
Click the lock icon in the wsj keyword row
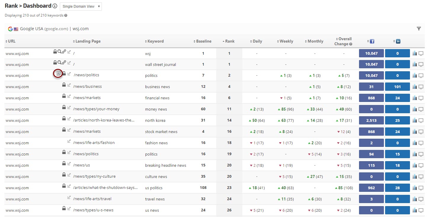pos(55,52)
